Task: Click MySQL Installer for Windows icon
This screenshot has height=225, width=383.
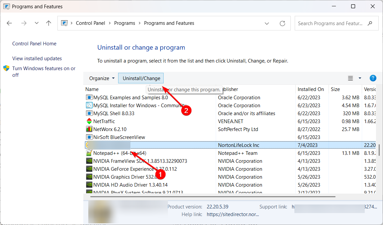Action: click(89, 106)
